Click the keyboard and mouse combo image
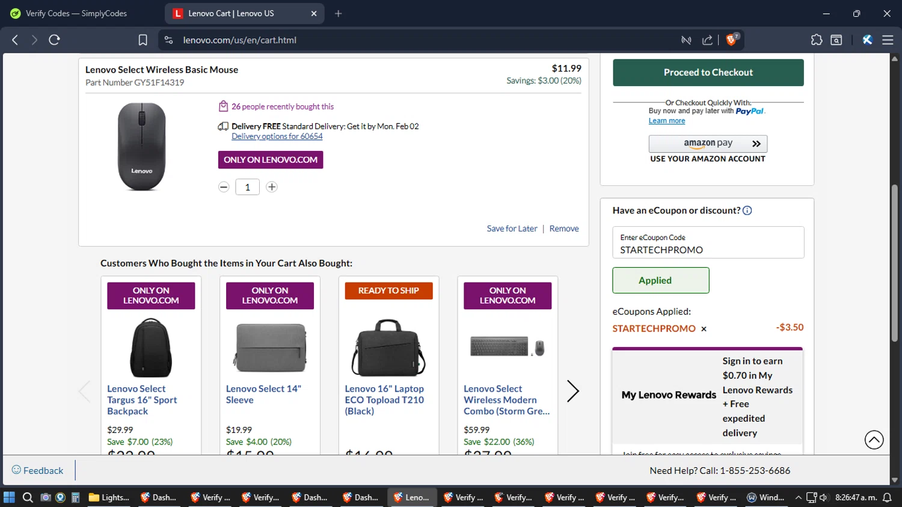 (508, 347)
